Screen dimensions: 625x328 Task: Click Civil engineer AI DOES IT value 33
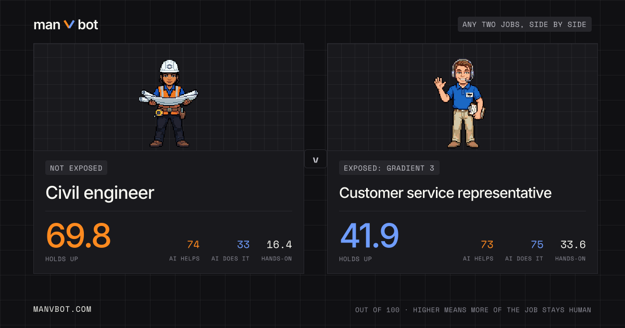[x=243, y=245]
